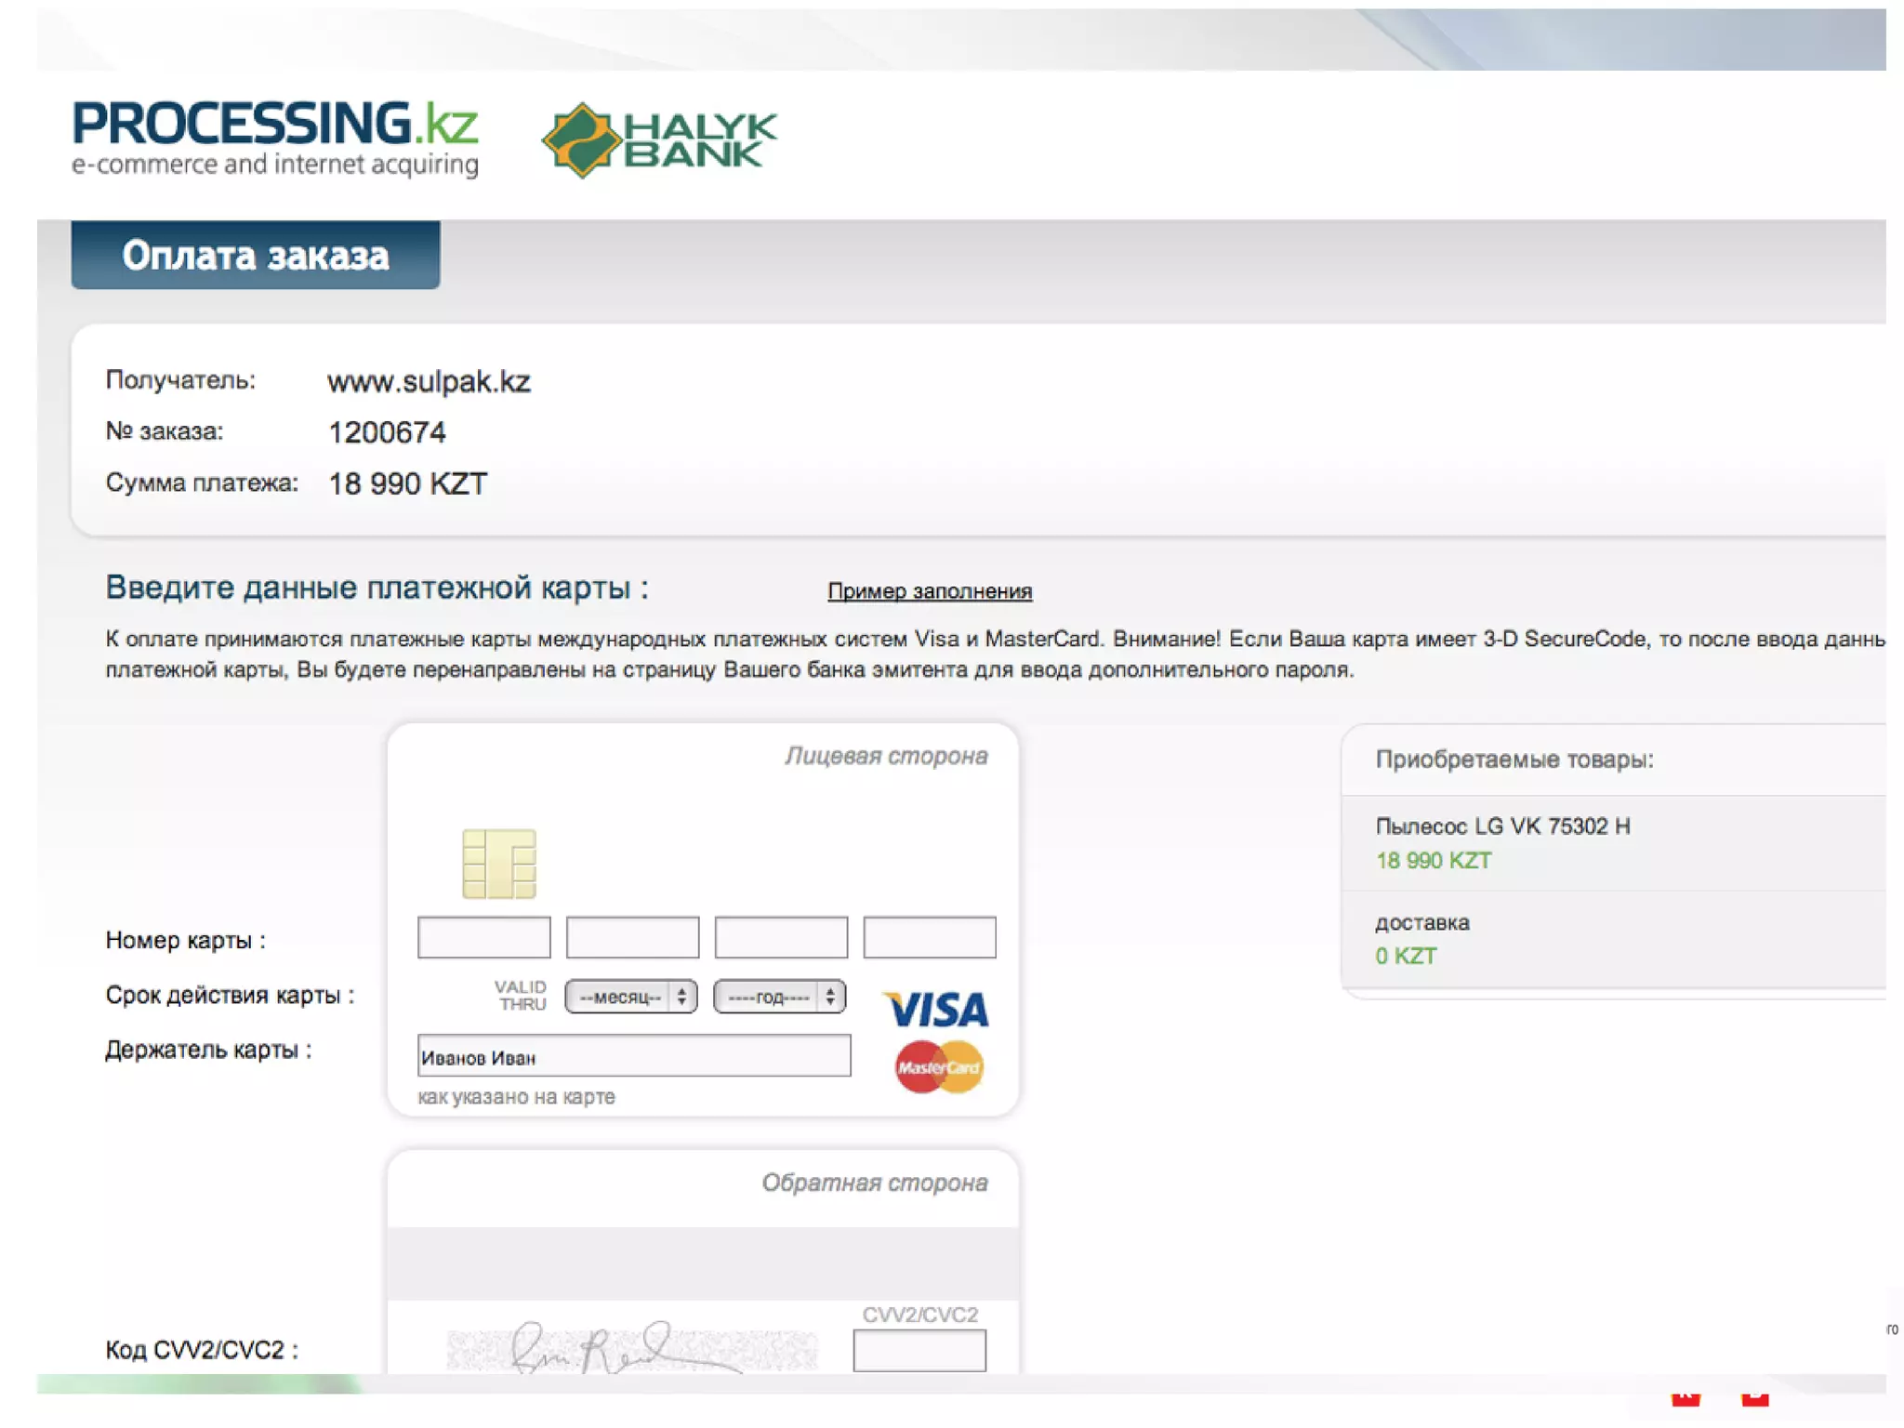Click the gold chip icon on card
1904x1428 pixels.
pos(499,863)
